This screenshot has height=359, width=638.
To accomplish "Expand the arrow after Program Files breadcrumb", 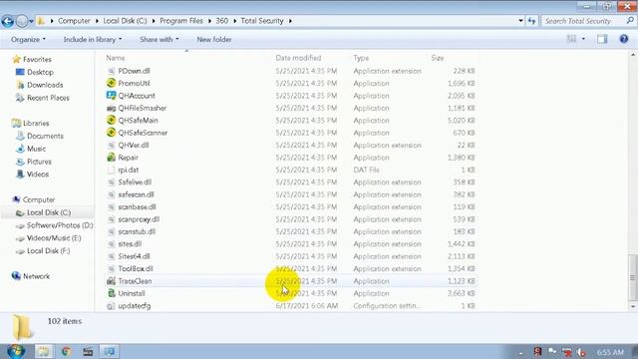I will 209,21.
